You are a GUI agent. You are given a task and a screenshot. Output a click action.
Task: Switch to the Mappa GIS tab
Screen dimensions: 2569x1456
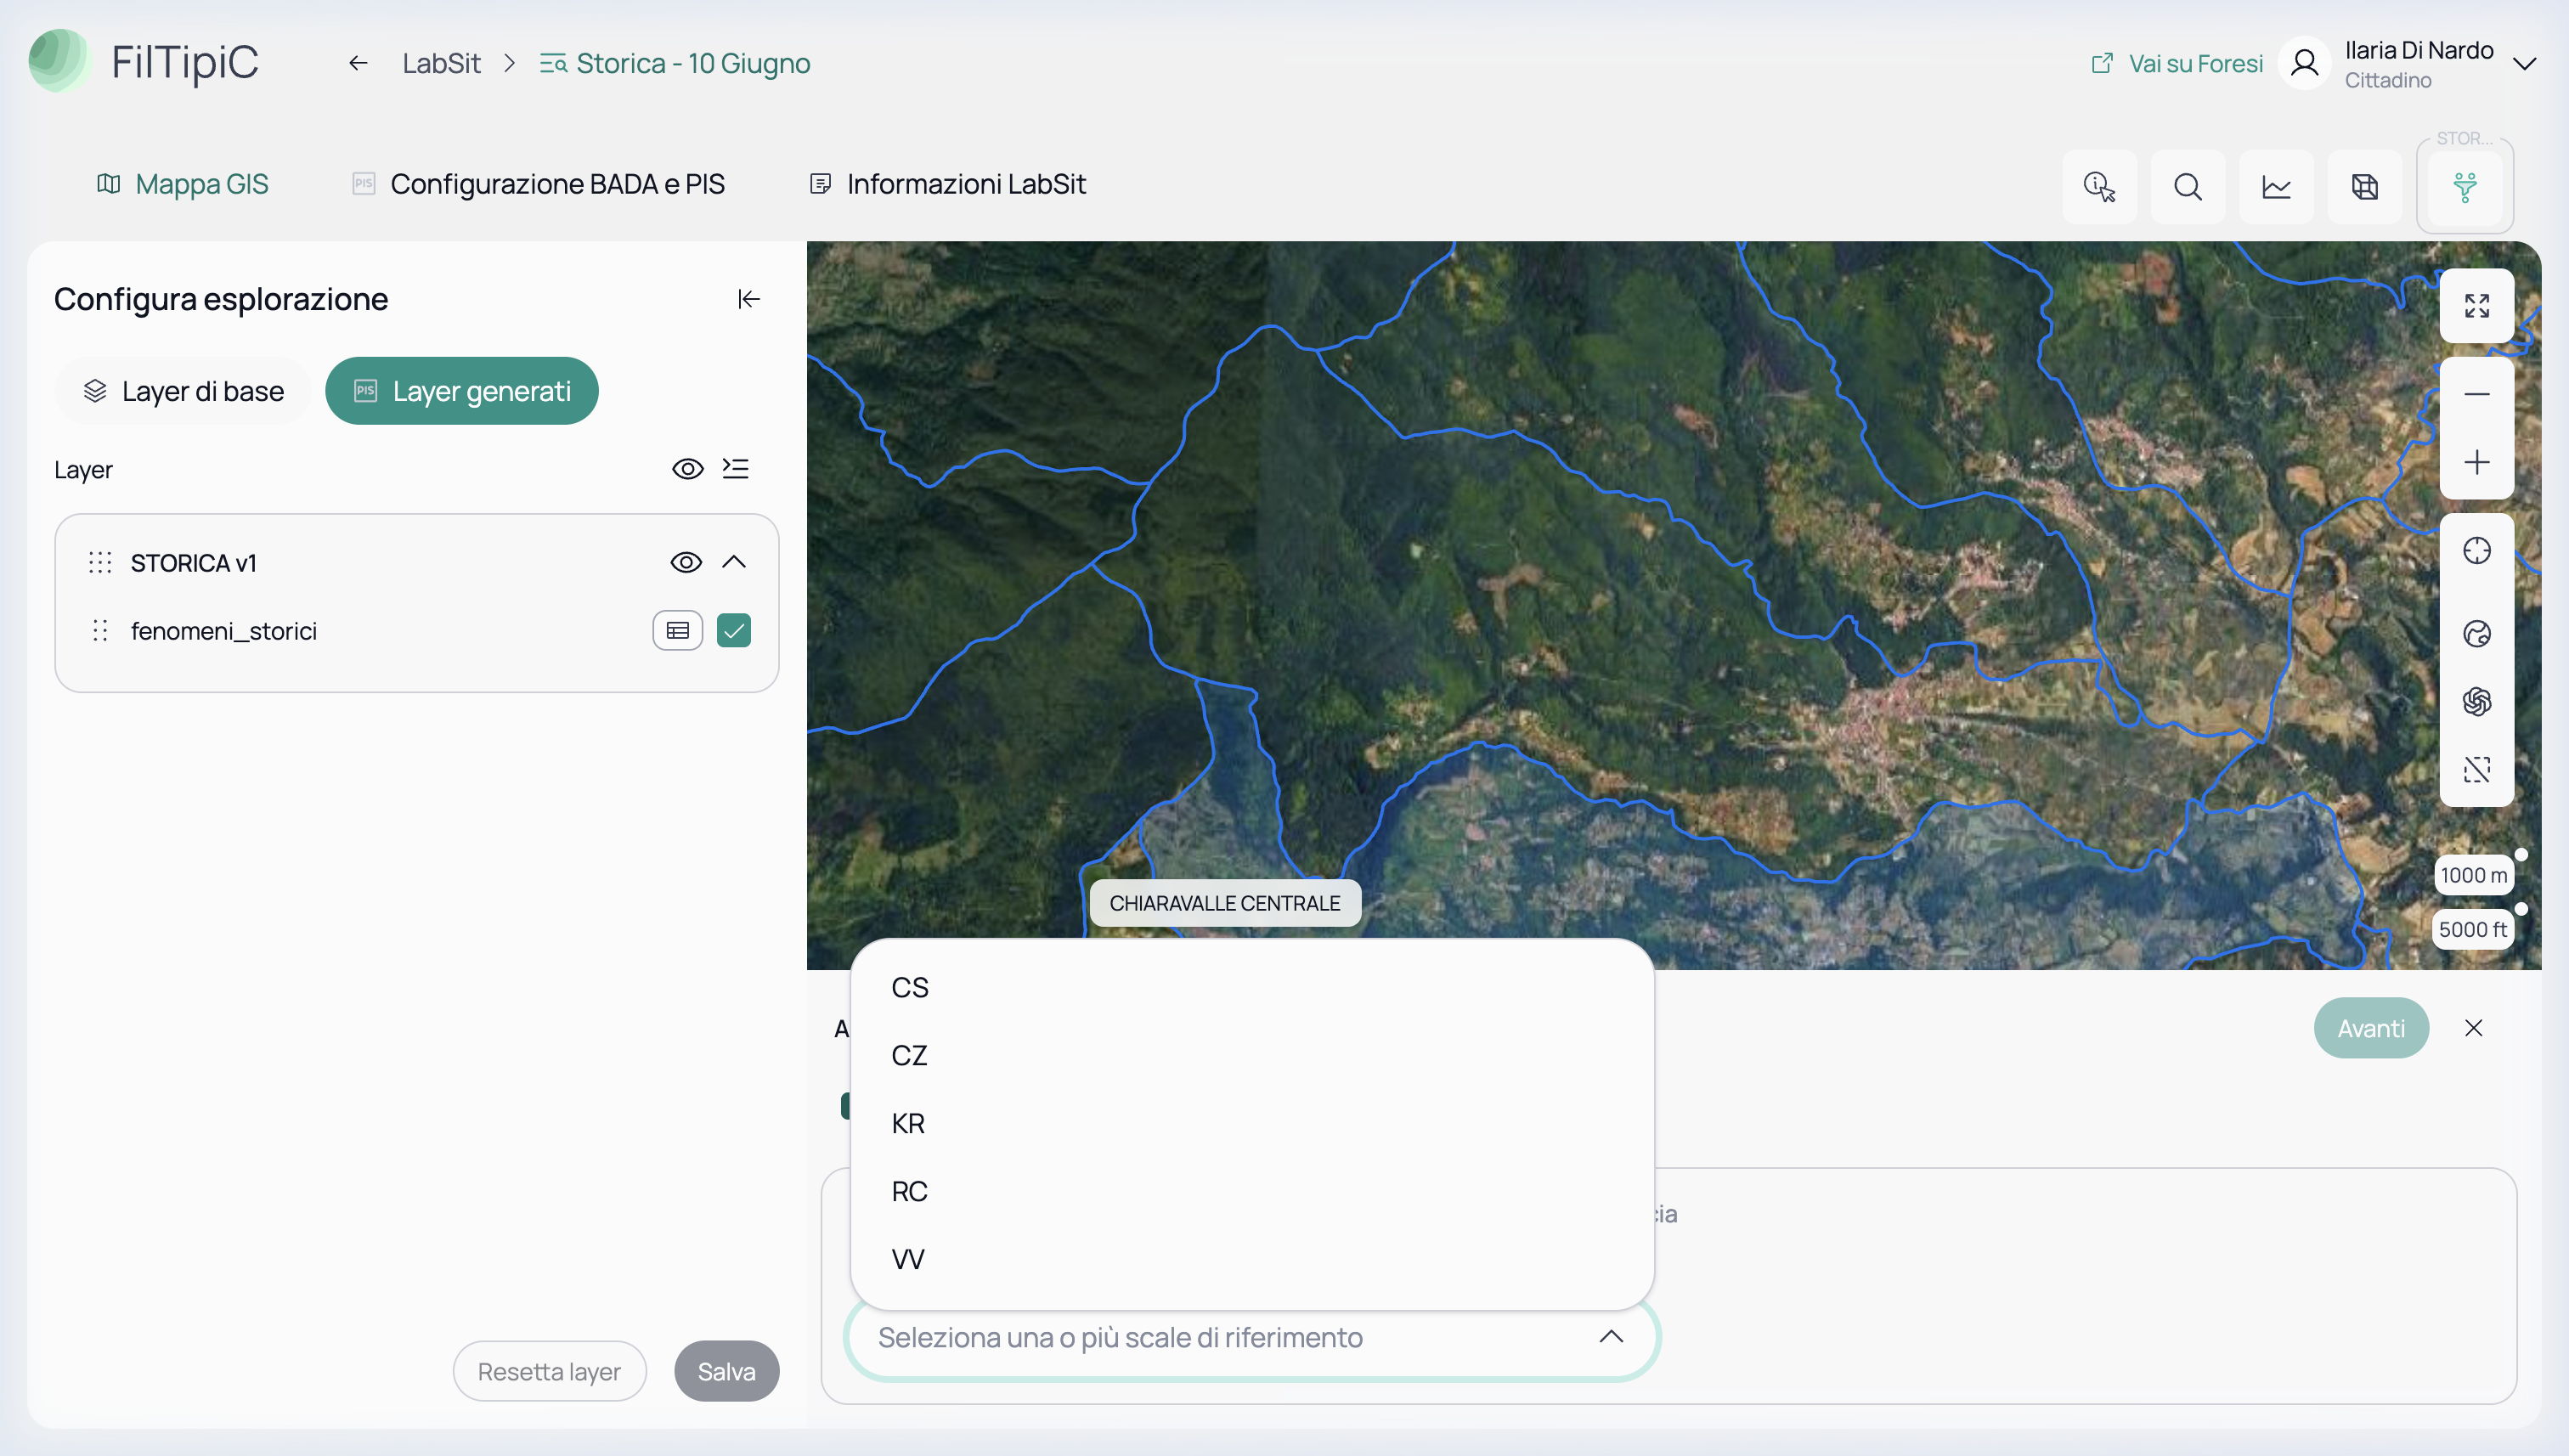[x=182, y=184]
